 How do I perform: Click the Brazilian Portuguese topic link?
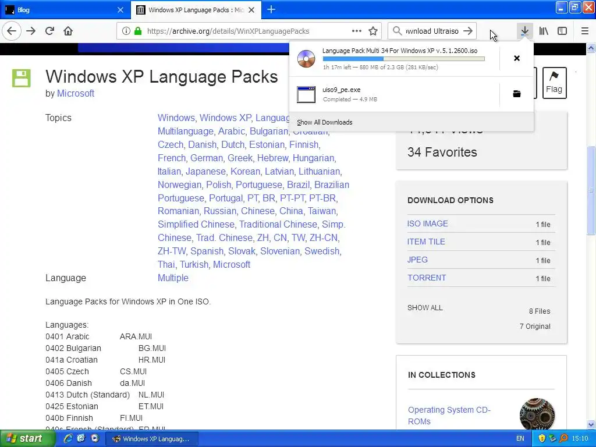[x=254, y=191]
